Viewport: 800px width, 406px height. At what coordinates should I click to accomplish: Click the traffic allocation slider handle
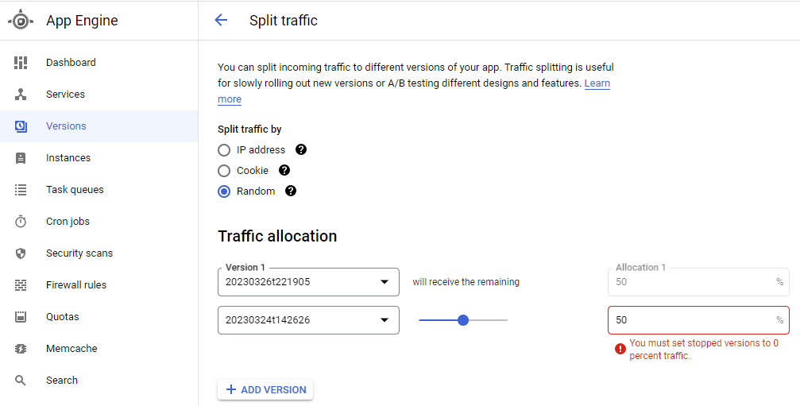click(x=463, y=320)
